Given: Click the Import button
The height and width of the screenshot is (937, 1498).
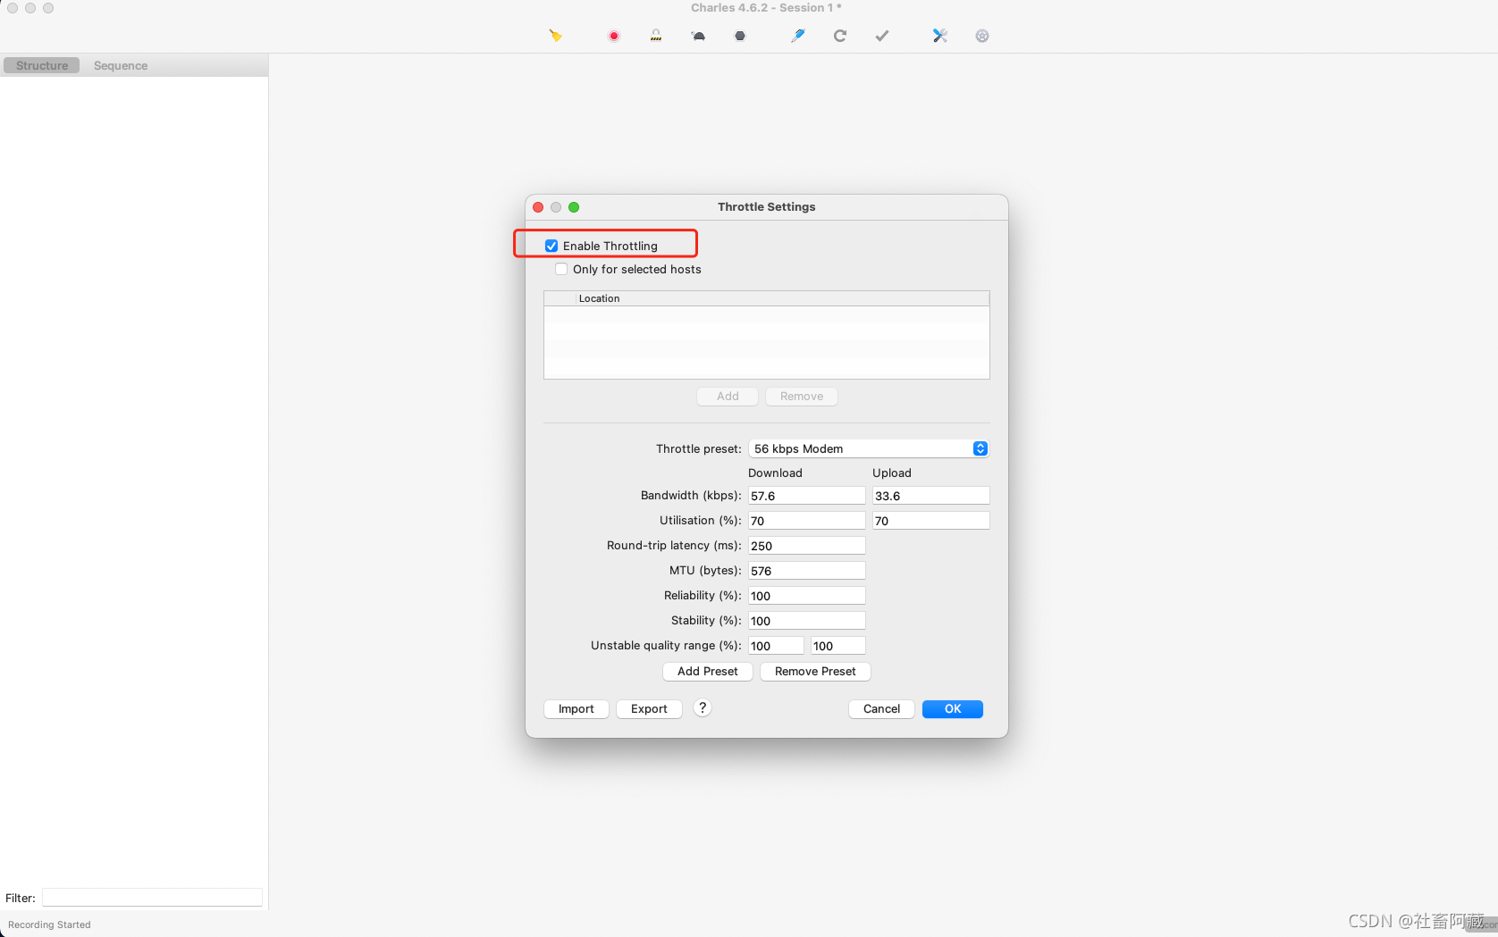Looking at the screenshot, I should tap(576, 708).
